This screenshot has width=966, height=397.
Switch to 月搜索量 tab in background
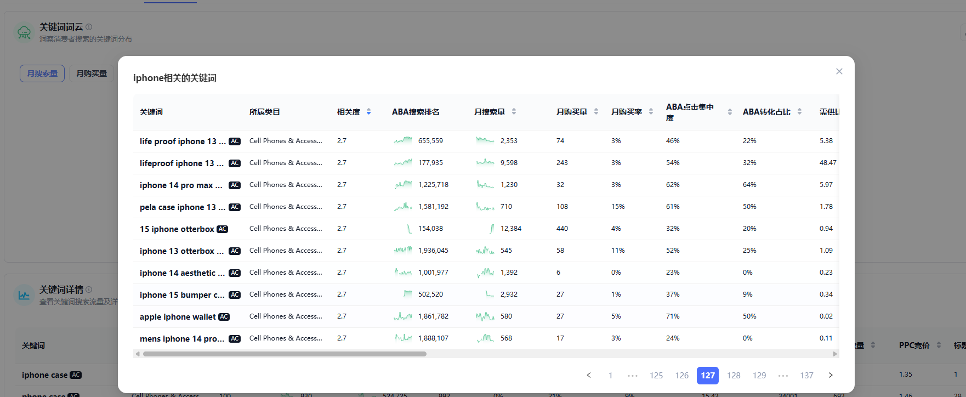point(42,73)
